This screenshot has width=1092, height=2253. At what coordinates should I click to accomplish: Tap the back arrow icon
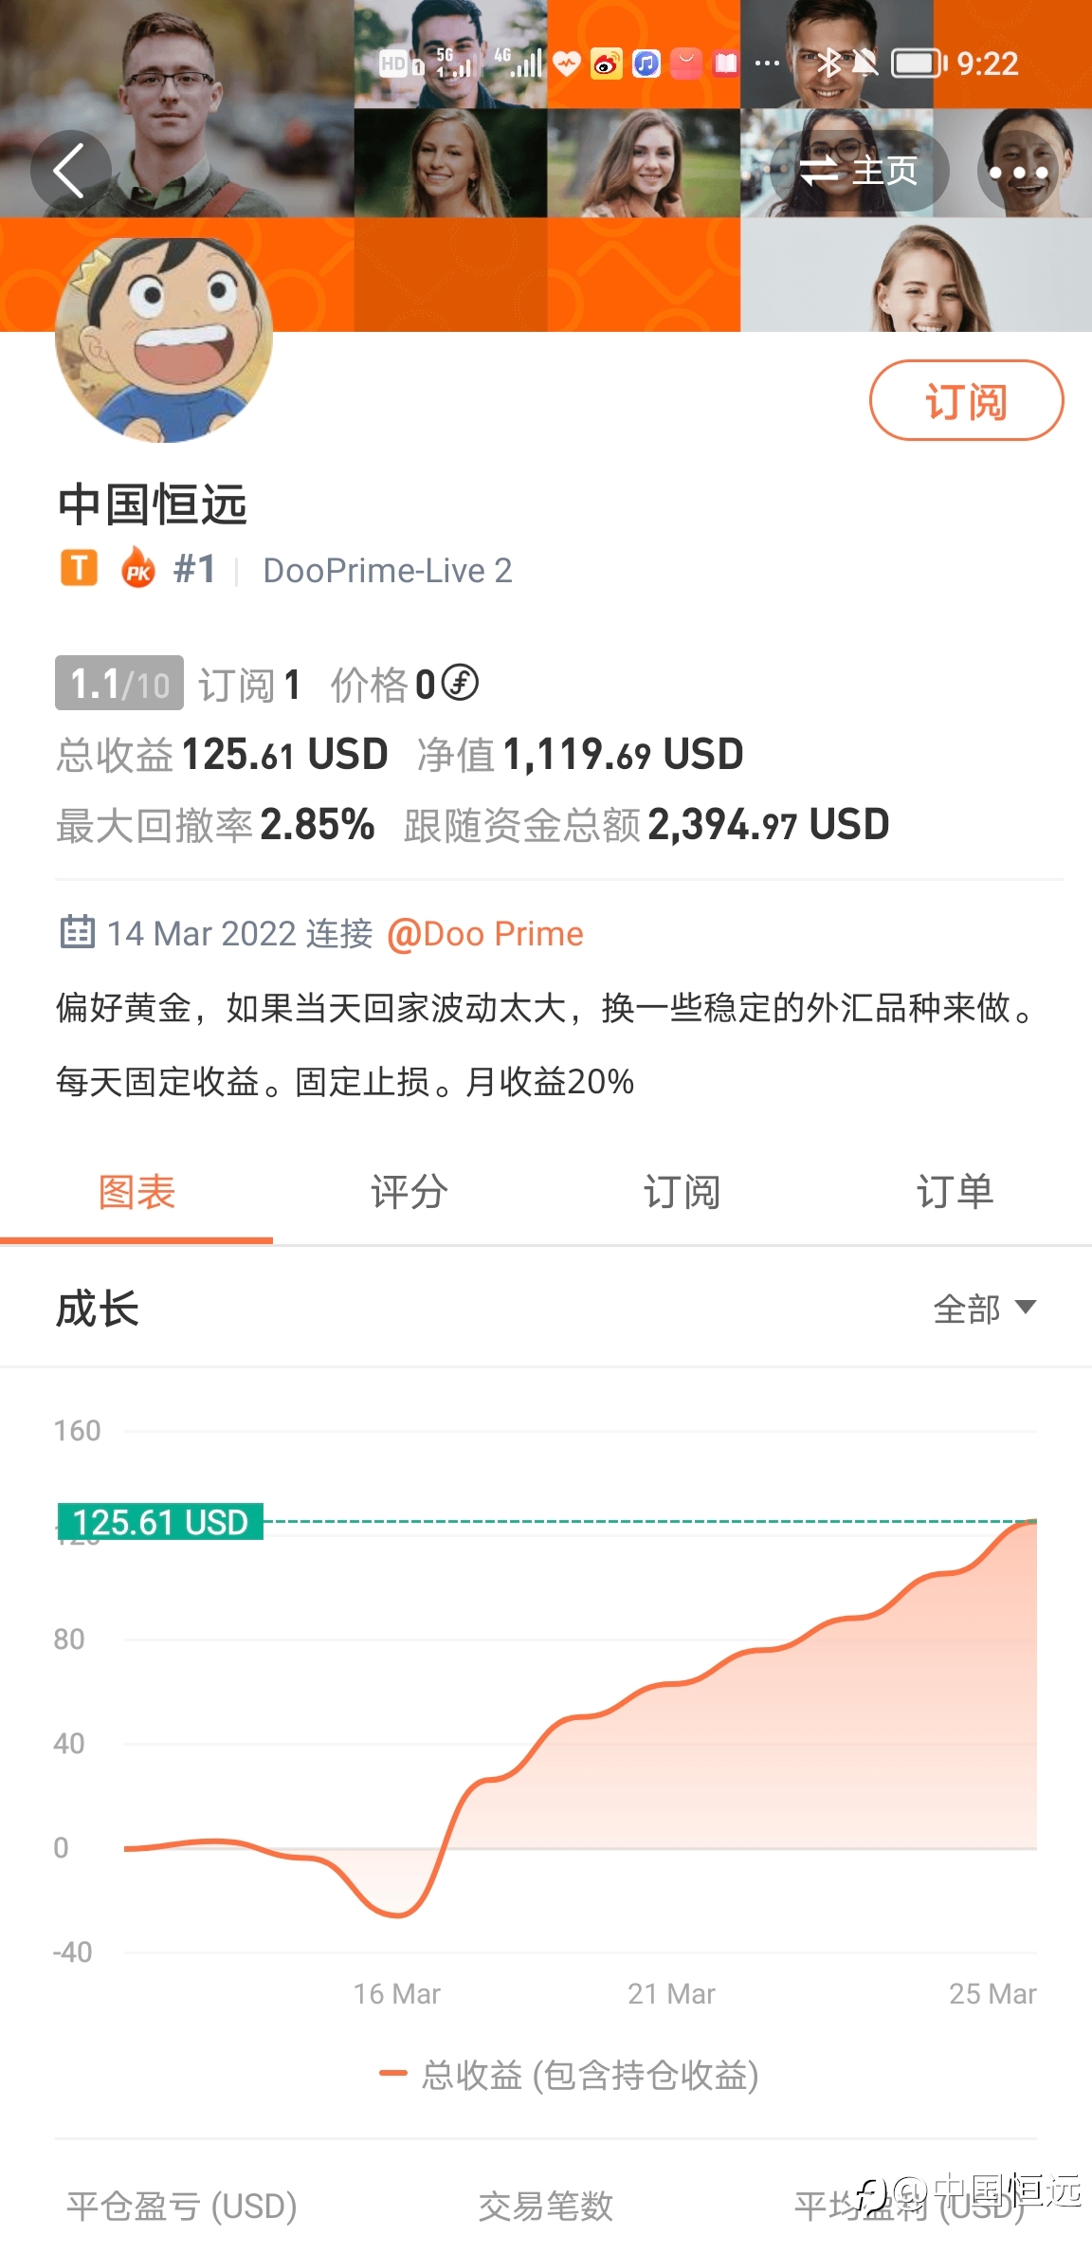click(x=70, y=172)
